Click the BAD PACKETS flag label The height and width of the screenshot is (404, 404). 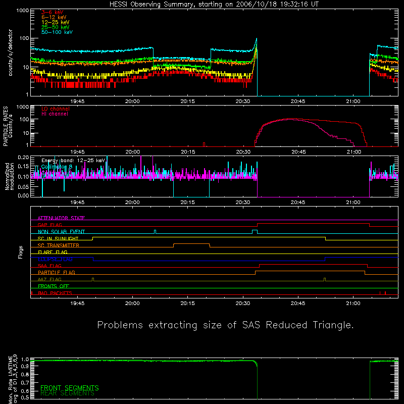tap(55, 293)
